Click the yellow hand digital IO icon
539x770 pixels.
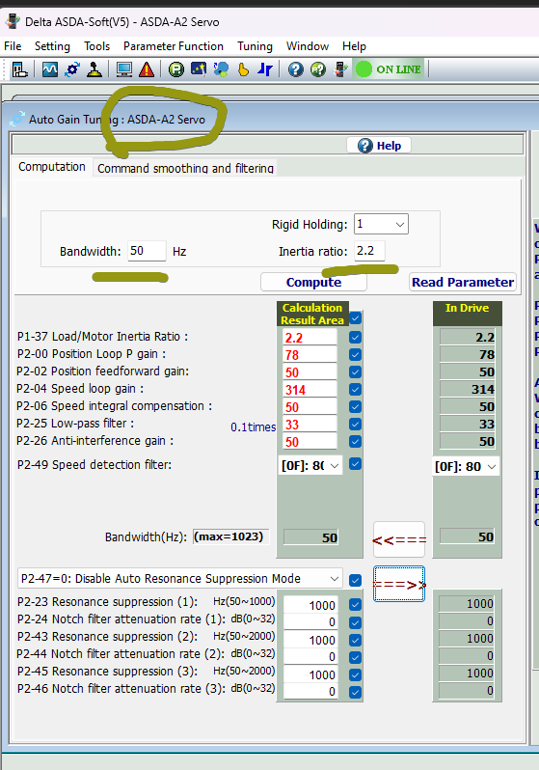tap(243, 69)
